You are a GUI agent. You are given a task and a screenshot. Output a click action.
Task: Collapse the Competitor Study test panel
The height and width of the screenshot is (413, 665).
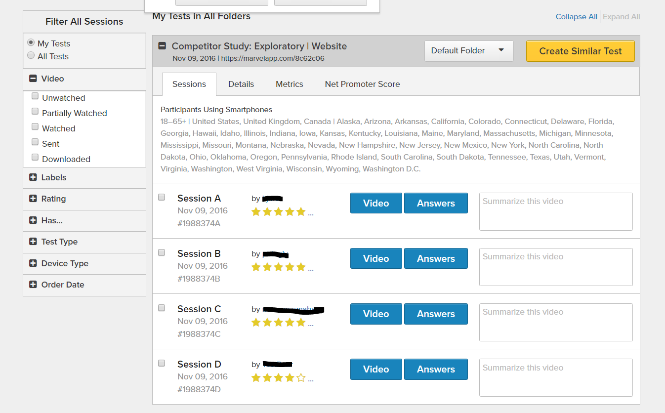pos(162,46)
